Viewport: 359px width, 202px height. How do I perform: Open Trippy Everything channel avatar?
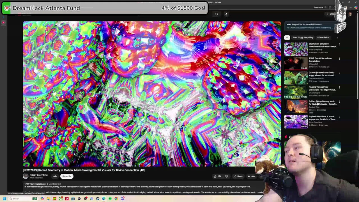pos(26,176)
